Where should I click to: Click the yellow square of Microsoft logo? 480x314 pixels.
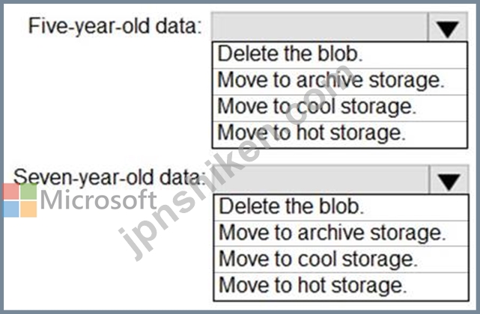(28, 209)
